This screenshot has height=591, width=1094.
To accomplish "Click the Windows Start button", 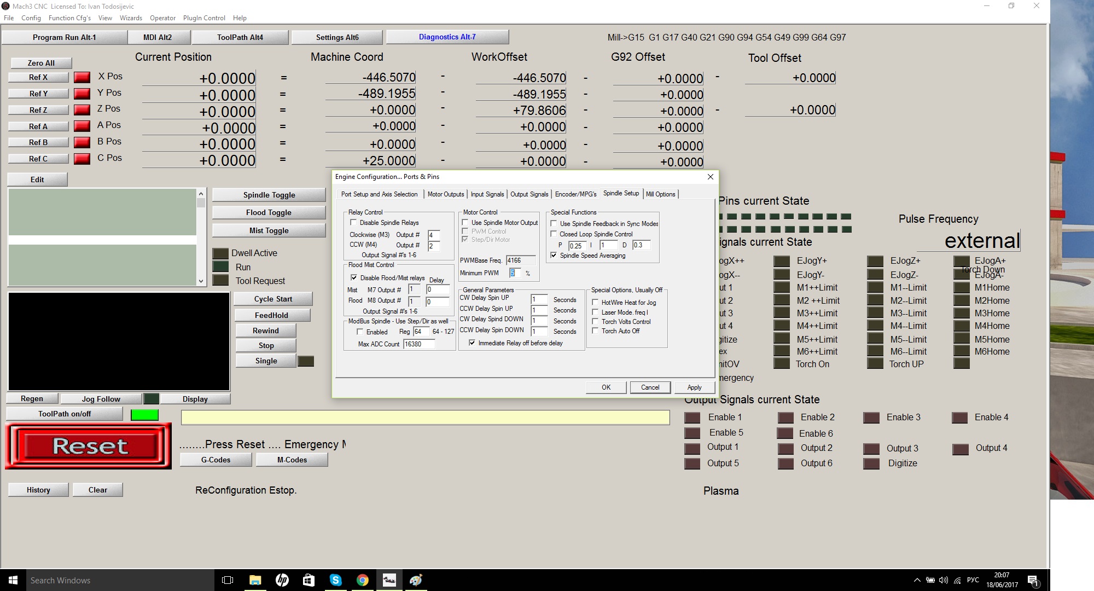I will click(13, 580).
